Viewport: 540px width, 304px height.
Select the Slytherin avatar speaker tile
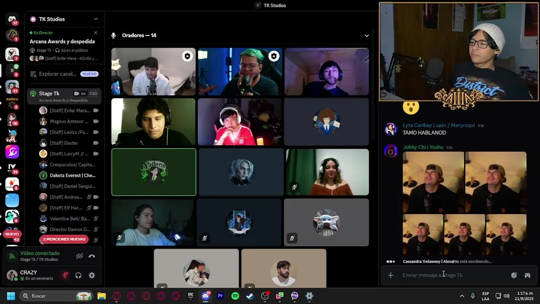[154, 172]
